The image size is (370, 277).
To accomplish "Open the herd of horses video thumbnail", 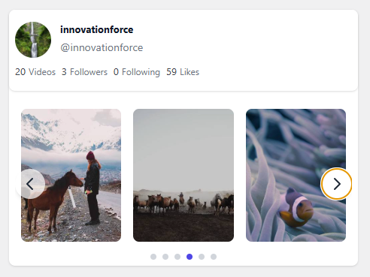I will pyautogui.click(x=183, y=175).
